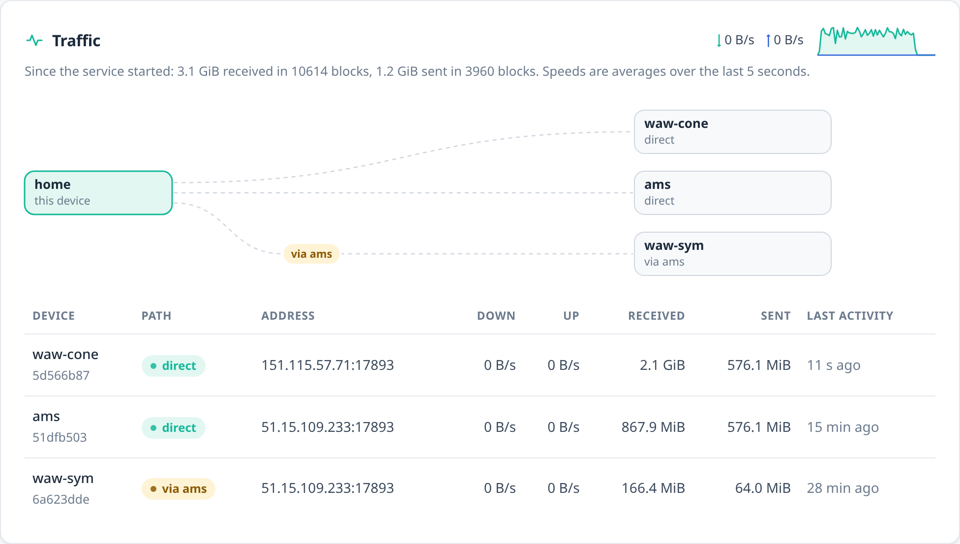
Task: Click sent value 64.0 MiB
Action: point(763,488)
